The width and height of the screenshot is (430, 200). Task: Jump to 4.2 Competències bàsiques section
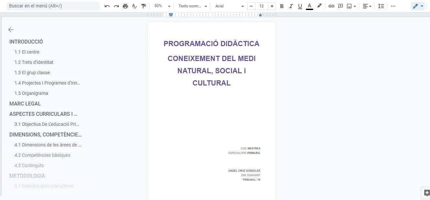tap(42, 155)
